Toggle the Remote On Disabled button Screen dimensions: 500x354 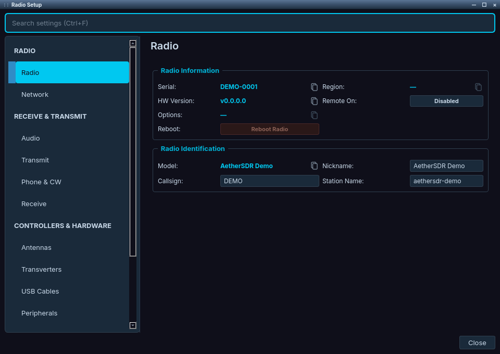(x=446, y=101)
